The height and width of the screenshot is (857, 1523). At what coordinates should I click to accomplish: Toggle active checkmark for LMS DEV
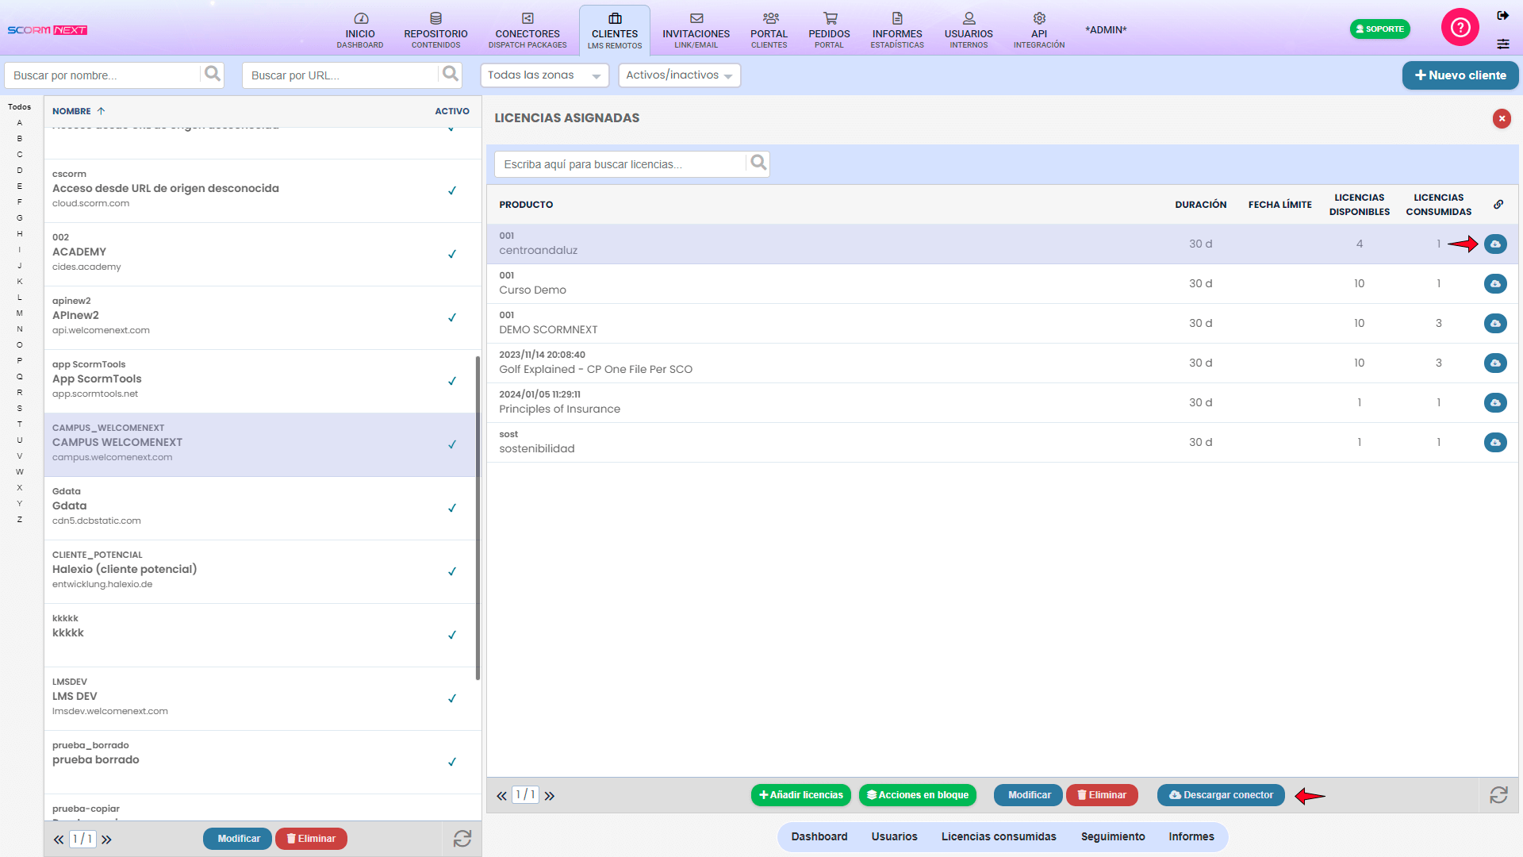pyautogui.click(x=452, y=698)
